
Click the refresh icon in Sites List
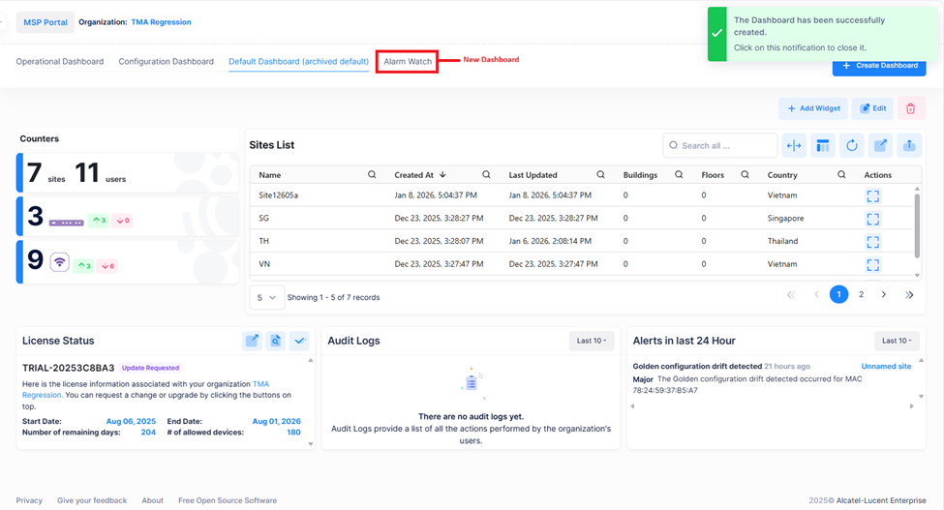851,146
